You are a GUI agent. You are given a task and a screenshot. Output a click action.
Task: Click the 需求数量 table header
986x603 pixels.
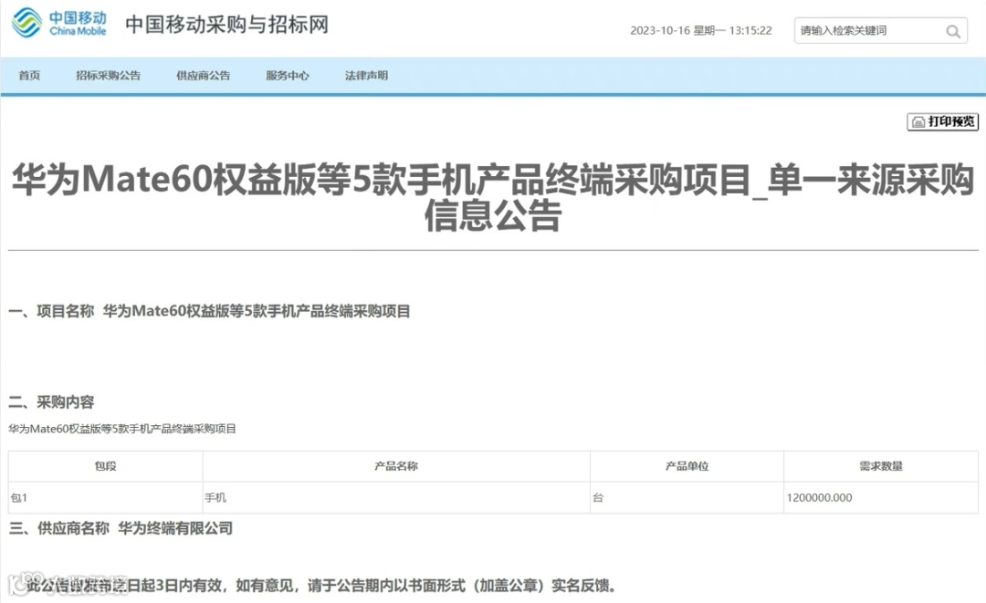(881, 466)
